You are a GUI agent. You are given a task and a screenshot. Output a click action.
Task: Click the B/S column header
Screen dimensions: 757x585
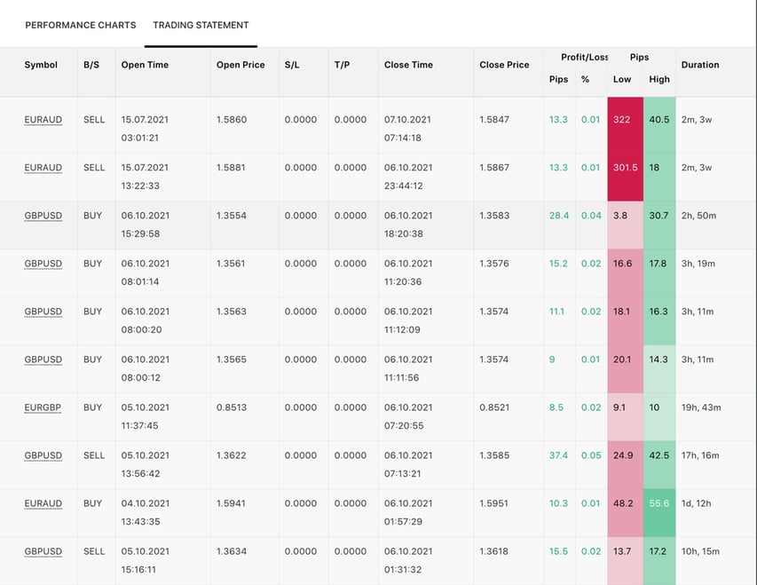91,65
